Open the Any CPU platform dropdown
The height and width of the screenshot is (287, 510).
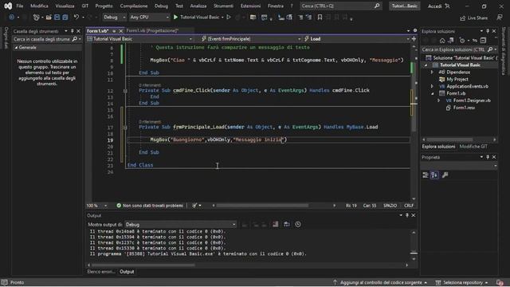pyautogui.click(x=149, y=18)
